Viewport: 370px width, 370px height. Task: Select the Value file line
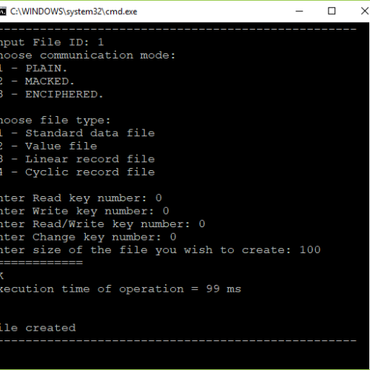(49, 146)
